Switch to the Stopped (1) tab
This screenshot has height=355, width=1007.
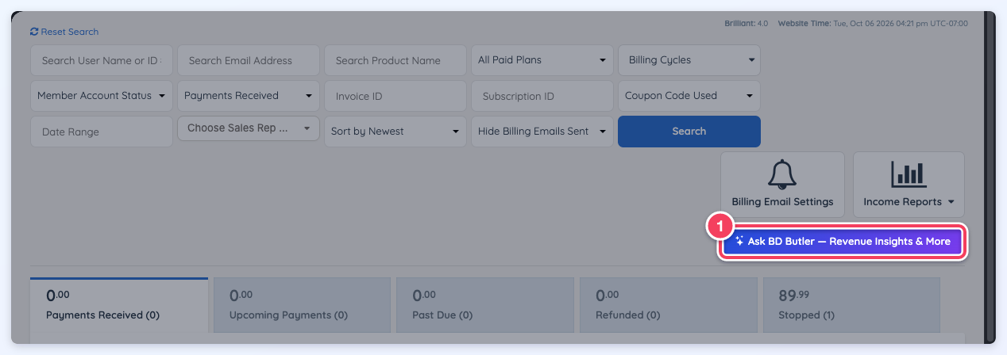[x=851, y=304]
